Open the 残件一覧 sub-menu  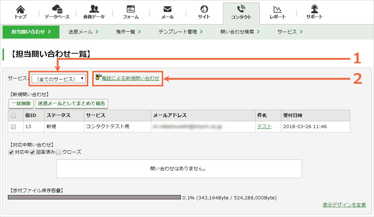tap(128, 32)
